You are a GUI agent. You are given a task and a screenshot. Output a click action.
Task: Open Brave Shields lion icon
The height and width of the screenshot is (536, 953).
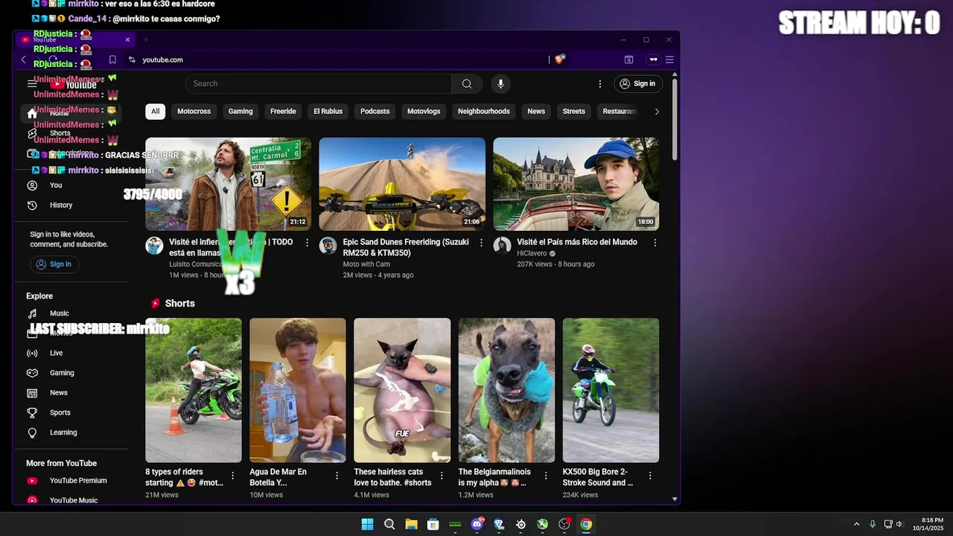click(559, 60)
